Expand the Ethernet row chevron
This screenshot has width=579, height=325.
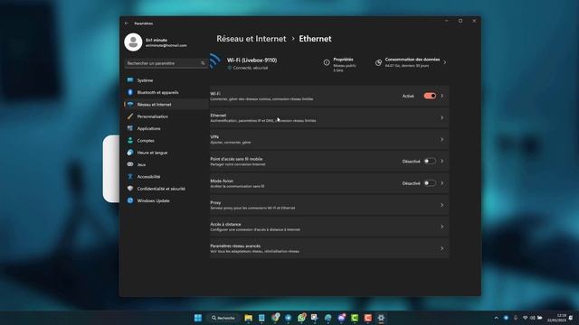pos(442,117)
